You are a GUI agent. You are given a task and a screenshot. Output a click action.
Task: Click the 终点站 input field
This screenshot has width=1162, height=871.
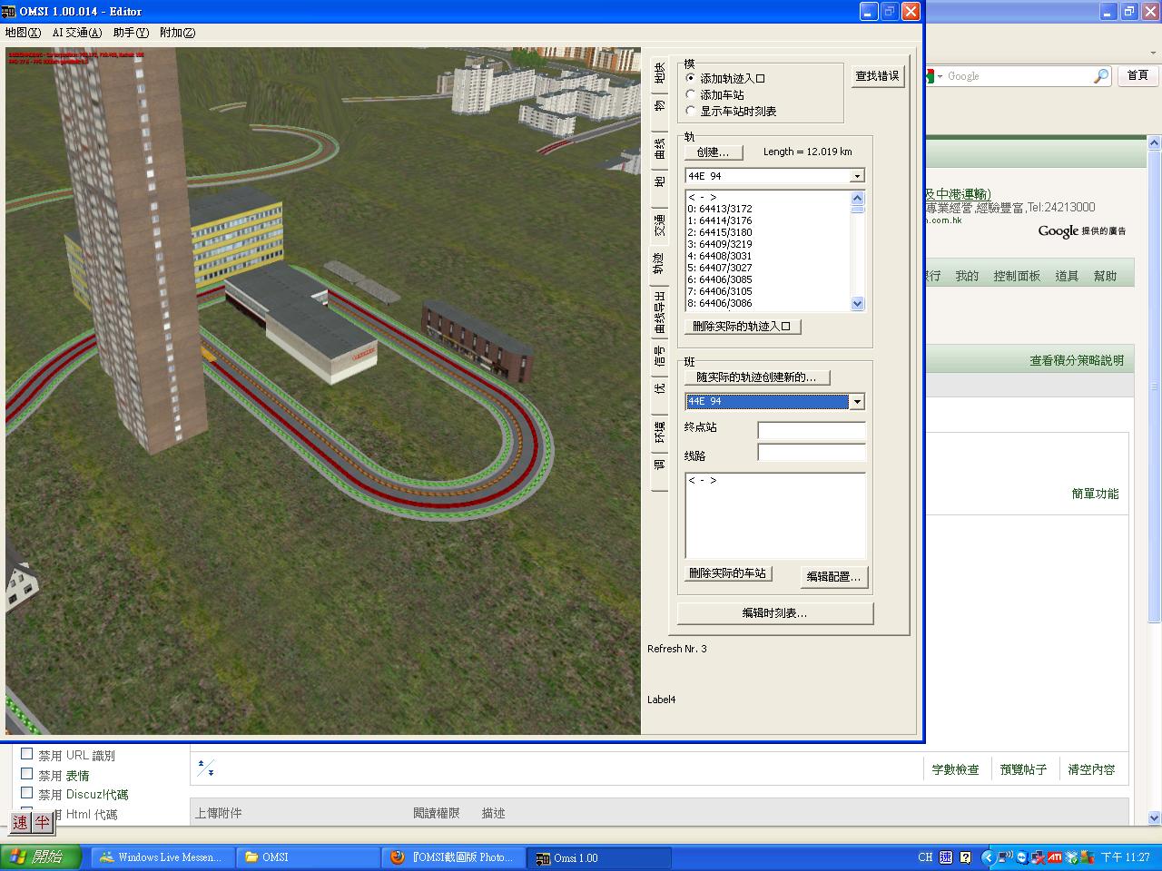click(812, 430)
